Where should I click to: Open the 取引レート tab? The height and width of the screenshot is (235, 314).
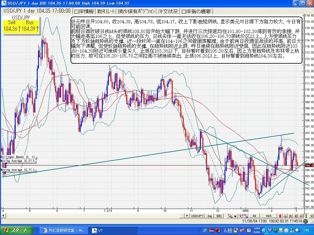tap(106, 11)
